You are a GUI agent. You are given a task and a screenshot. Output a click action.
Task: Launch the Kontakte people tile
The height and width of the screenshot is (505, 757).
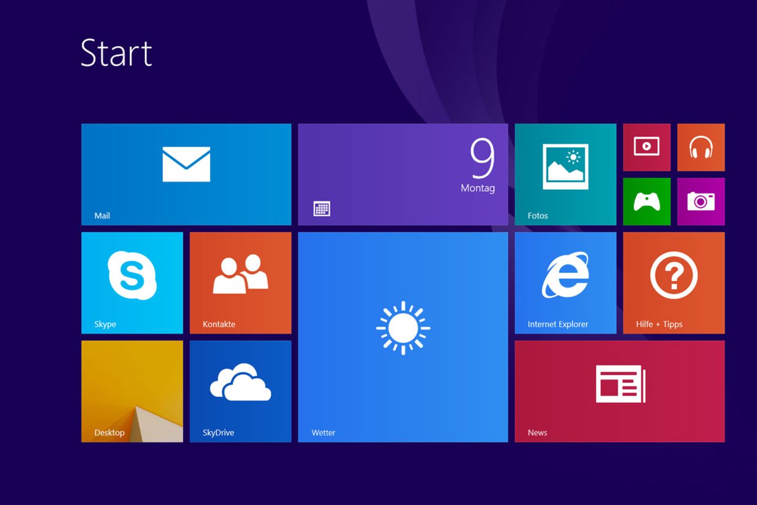[x=240, y=282]
